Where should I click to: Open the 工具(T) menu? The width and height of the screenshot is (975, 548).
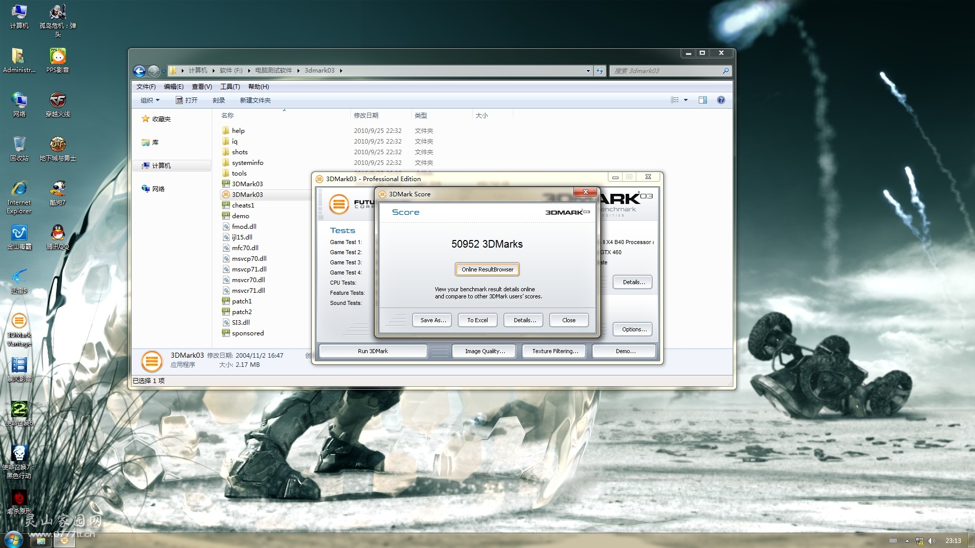click(230, 87)
